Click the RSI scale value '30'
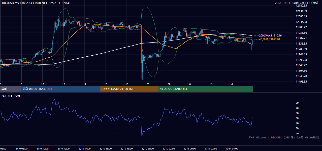This screenshot has width=322, height=151. 297,128
